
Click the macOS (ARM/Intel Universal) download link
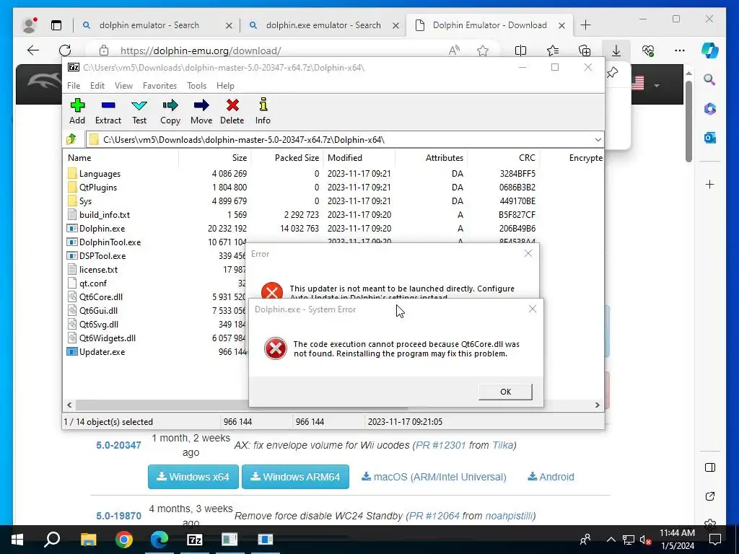(x=434, y=477)
